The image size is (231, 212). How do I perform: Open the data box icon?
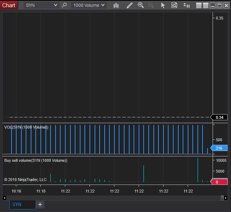174,5
